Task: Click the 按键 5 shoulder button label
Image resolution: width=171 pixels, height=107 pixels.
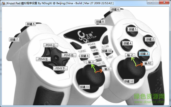Action: click(31, 24)
